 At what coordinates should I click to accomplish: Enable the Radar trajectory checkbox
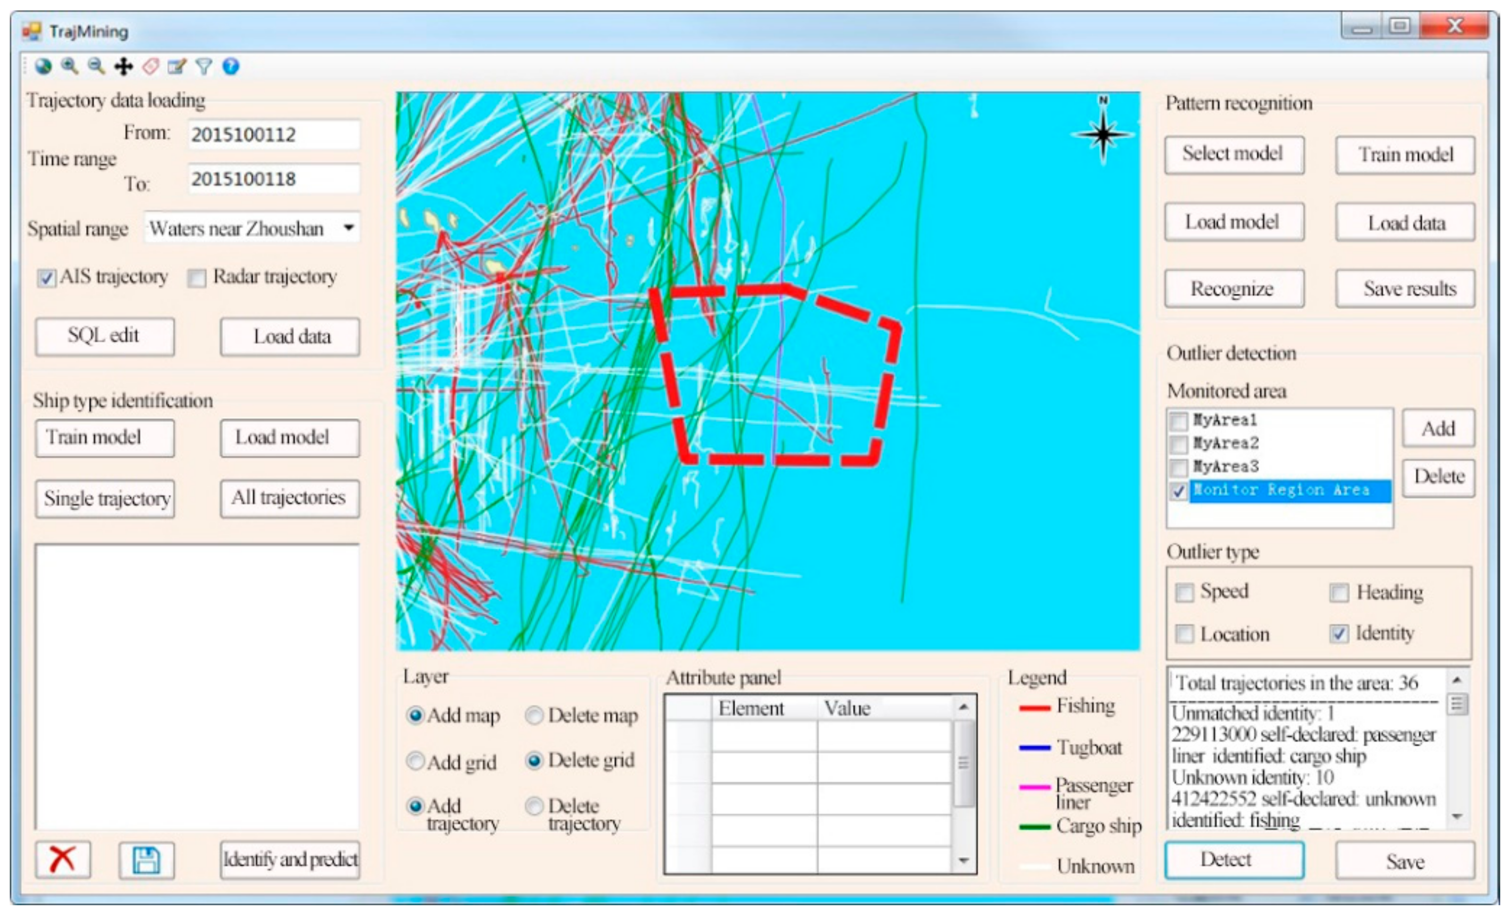pyautogui.click(x=197, y=278)
